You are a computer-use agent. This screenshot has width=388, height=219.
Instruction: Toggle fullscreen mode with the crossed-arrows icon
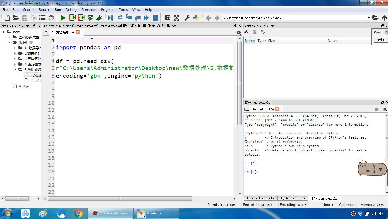pyautogui.click(x=177, y=18)
